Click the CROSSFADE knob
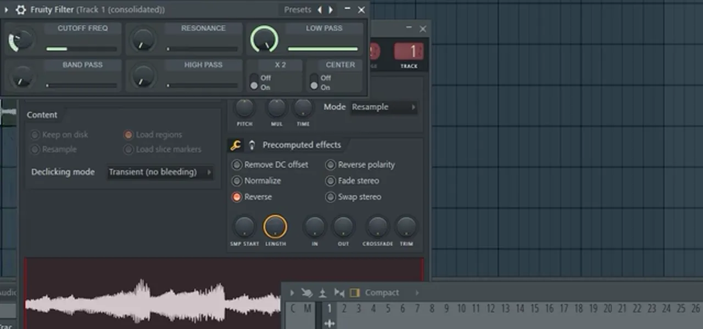Screen dimensions: 703x329 point(377,226)
